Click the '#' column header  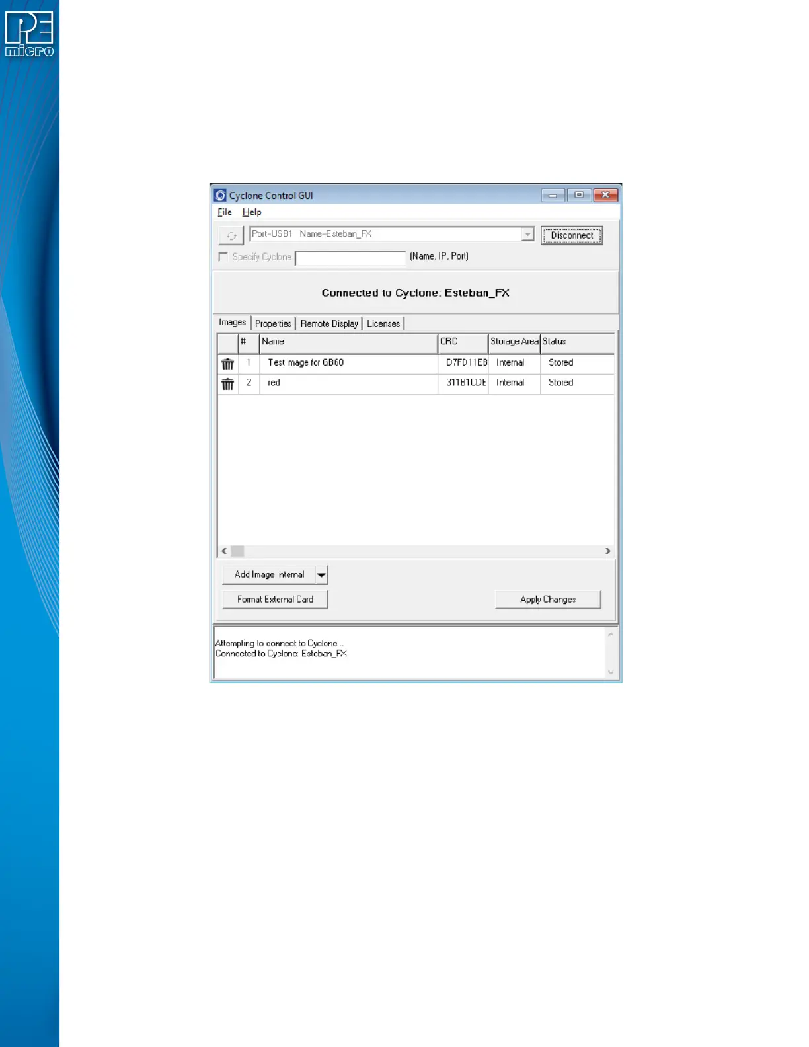click(249, 343)
